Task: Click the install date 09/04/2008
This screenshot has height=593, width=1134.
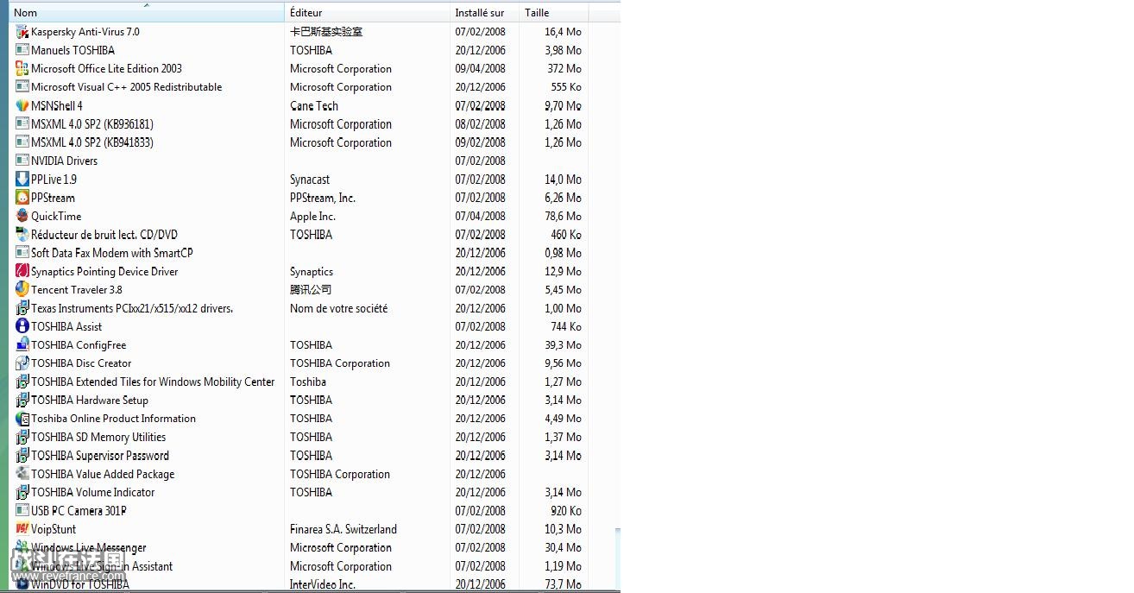Action: click(x=481, y=69)
